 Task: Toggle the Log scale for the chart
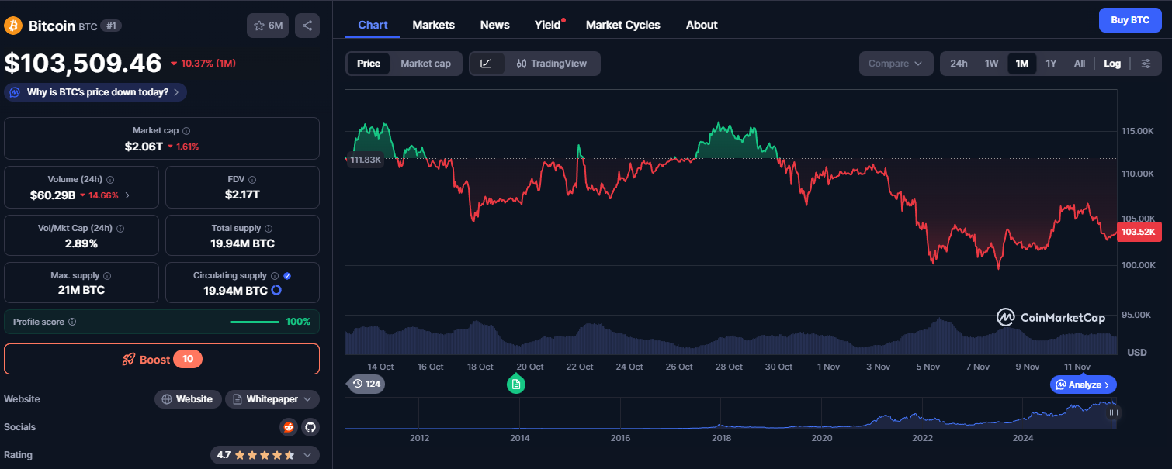point(1112,63)
